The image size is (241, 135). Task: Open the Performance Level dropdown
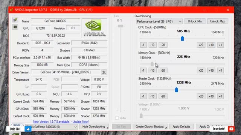[159, 21]
